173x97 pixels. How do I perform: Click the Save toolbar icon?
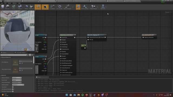(x=2, y=7)
